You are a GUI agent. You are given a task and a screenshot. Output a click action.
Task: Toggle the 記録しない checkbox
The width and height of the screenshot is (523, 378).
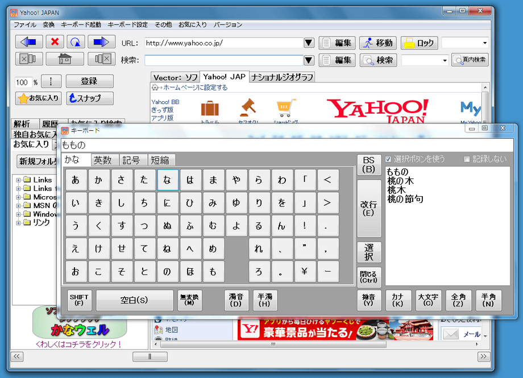467,159
